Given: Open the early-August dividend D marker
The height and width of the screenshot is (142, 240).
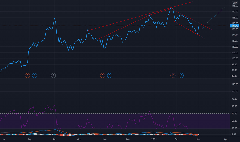Looking at the screenshot, I should pos(35,75).
